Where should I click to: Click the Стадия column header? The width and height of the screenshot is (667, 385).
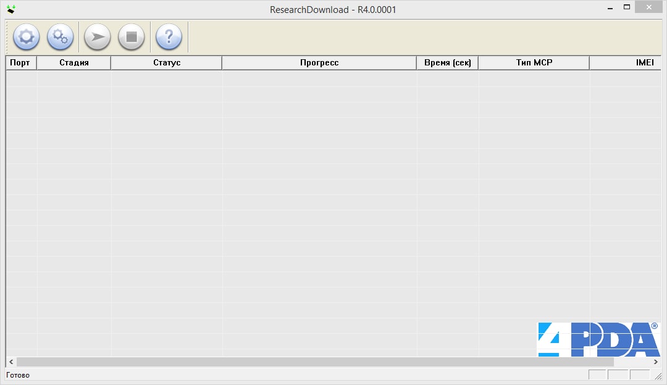point(73,62)
